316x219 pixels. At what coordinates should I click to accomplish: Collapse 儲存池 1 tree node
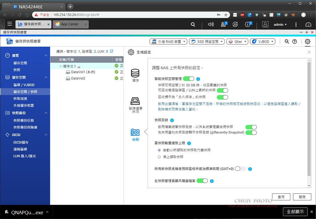[61, 66]
